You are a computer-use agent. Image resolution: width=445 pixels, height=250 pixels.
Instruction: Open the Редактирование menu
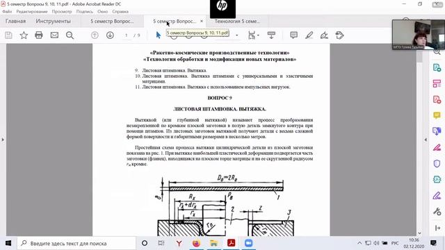pyautogui.click(x=32, y=12)
